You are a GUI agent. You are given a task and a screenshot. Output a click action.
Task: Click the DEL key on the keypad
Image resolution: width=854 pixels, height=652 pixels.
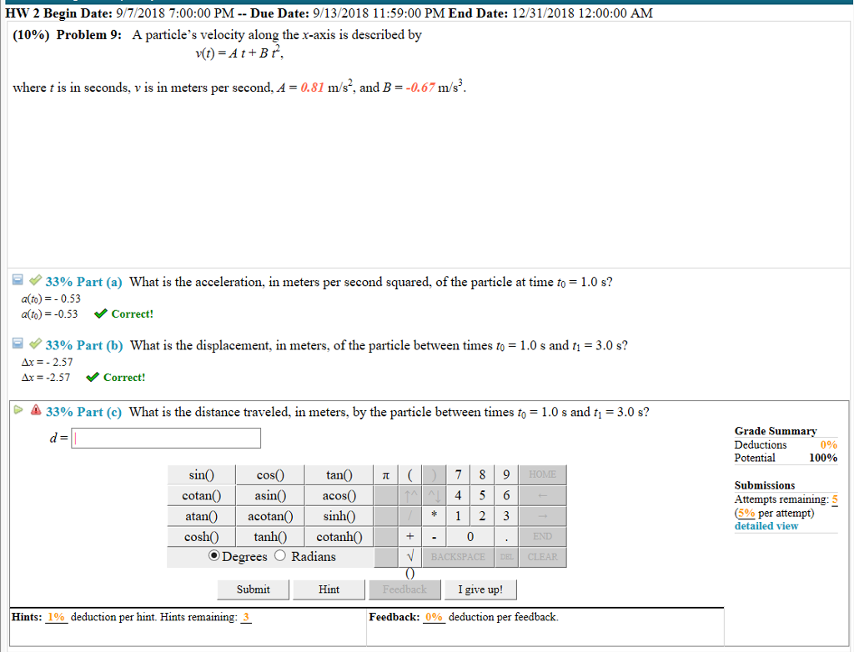[x=507, y=556]
